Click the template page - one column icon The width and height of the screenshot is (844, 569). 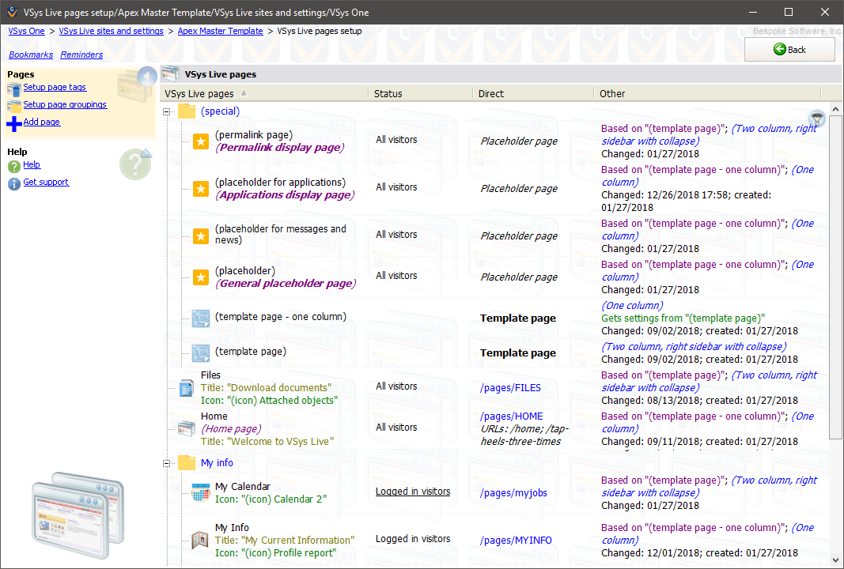201,318
